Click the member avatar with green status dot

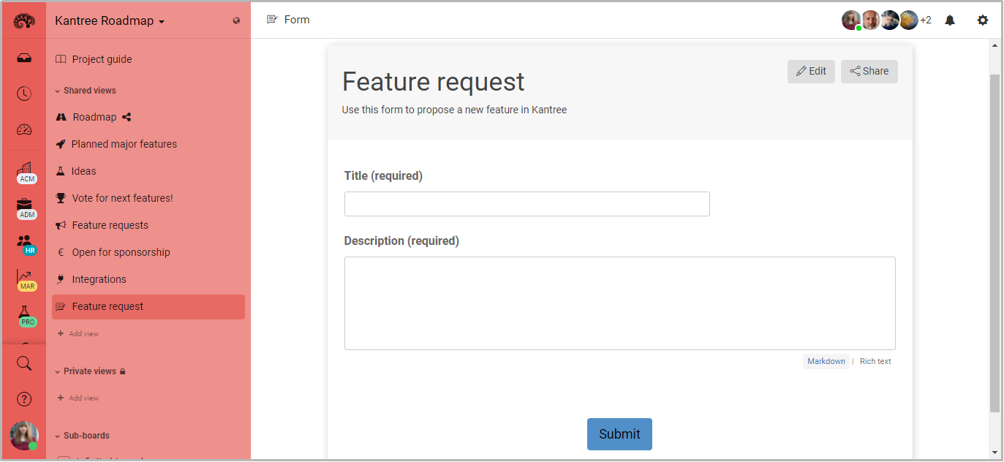pos(851,20)
